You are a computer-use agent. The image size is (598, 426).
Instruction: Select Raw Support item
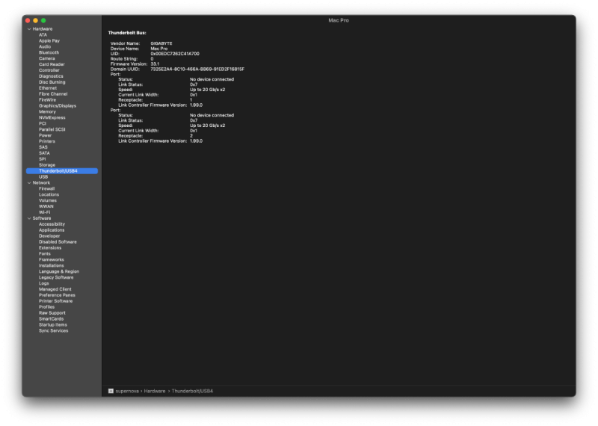pos(52,312)
